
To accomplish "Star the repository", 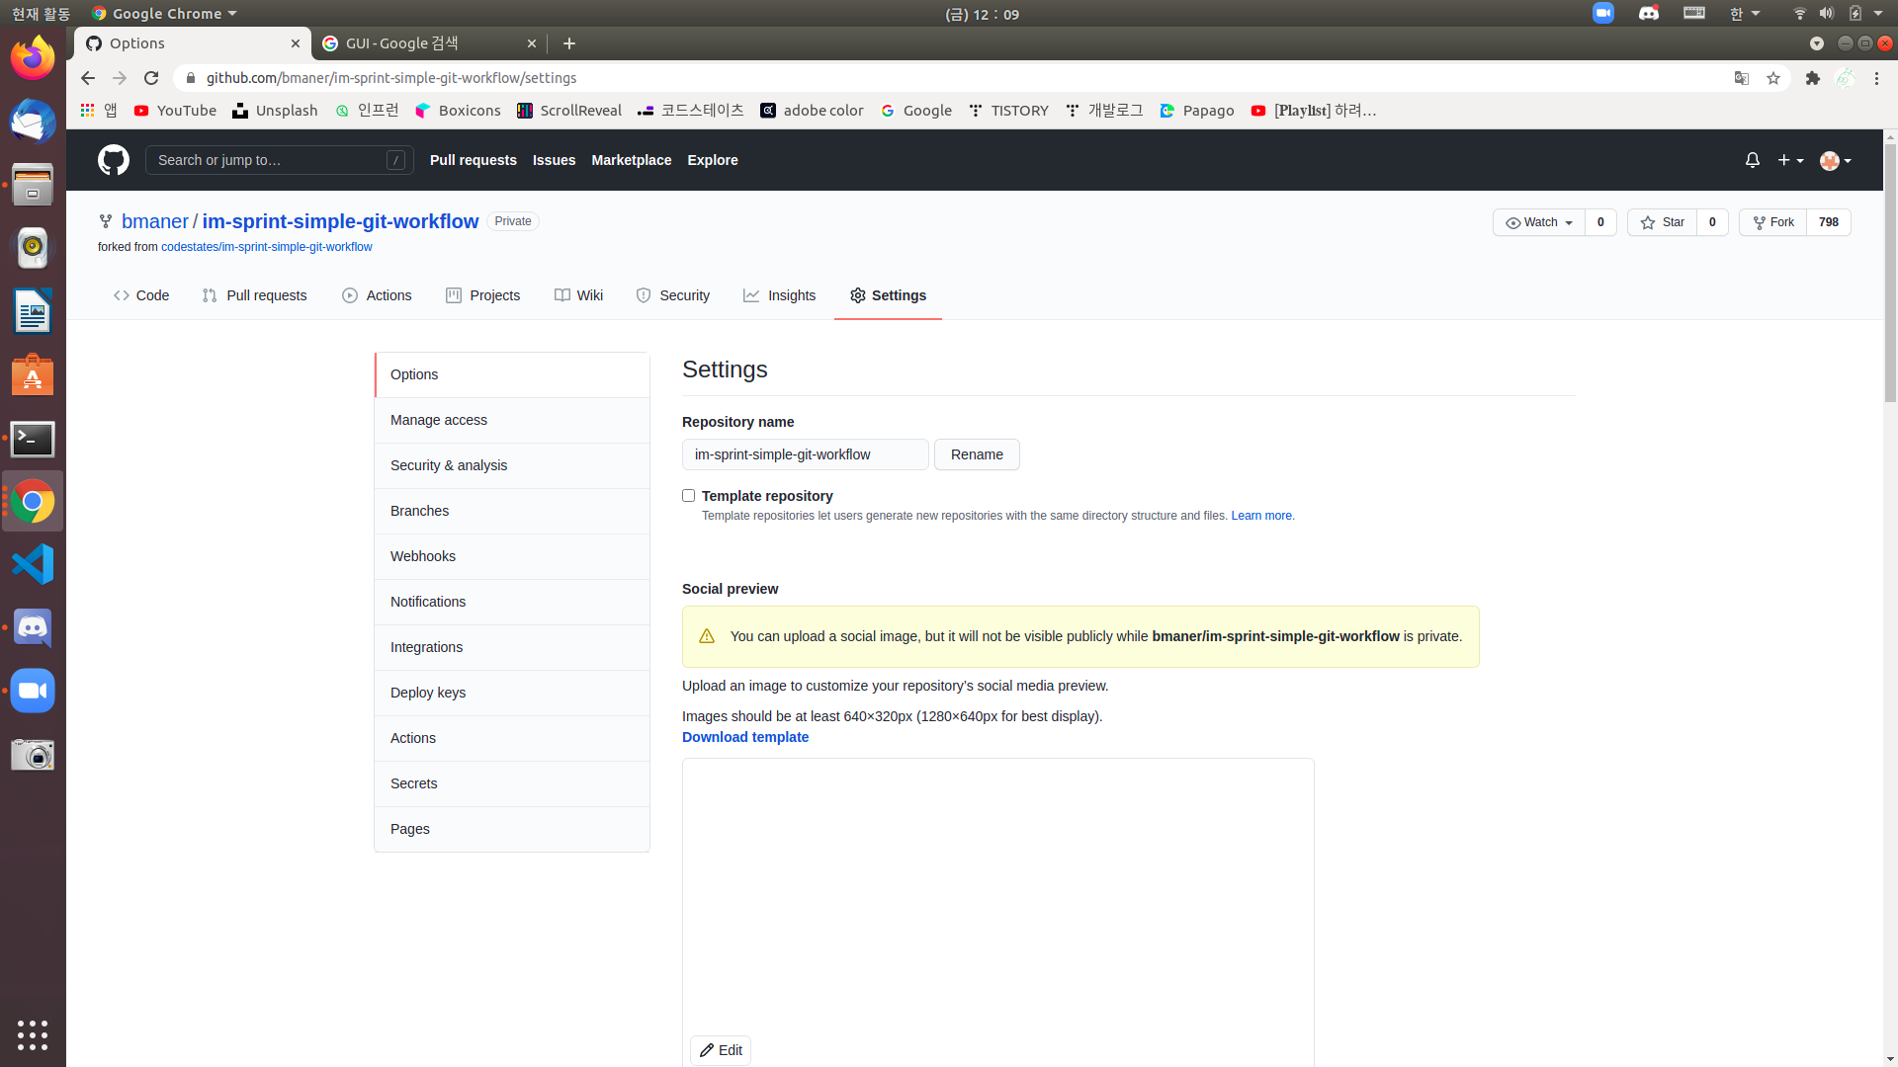I will tap(1663, 222).
